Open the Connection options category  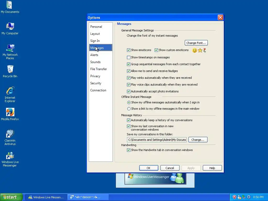[100, 90]
